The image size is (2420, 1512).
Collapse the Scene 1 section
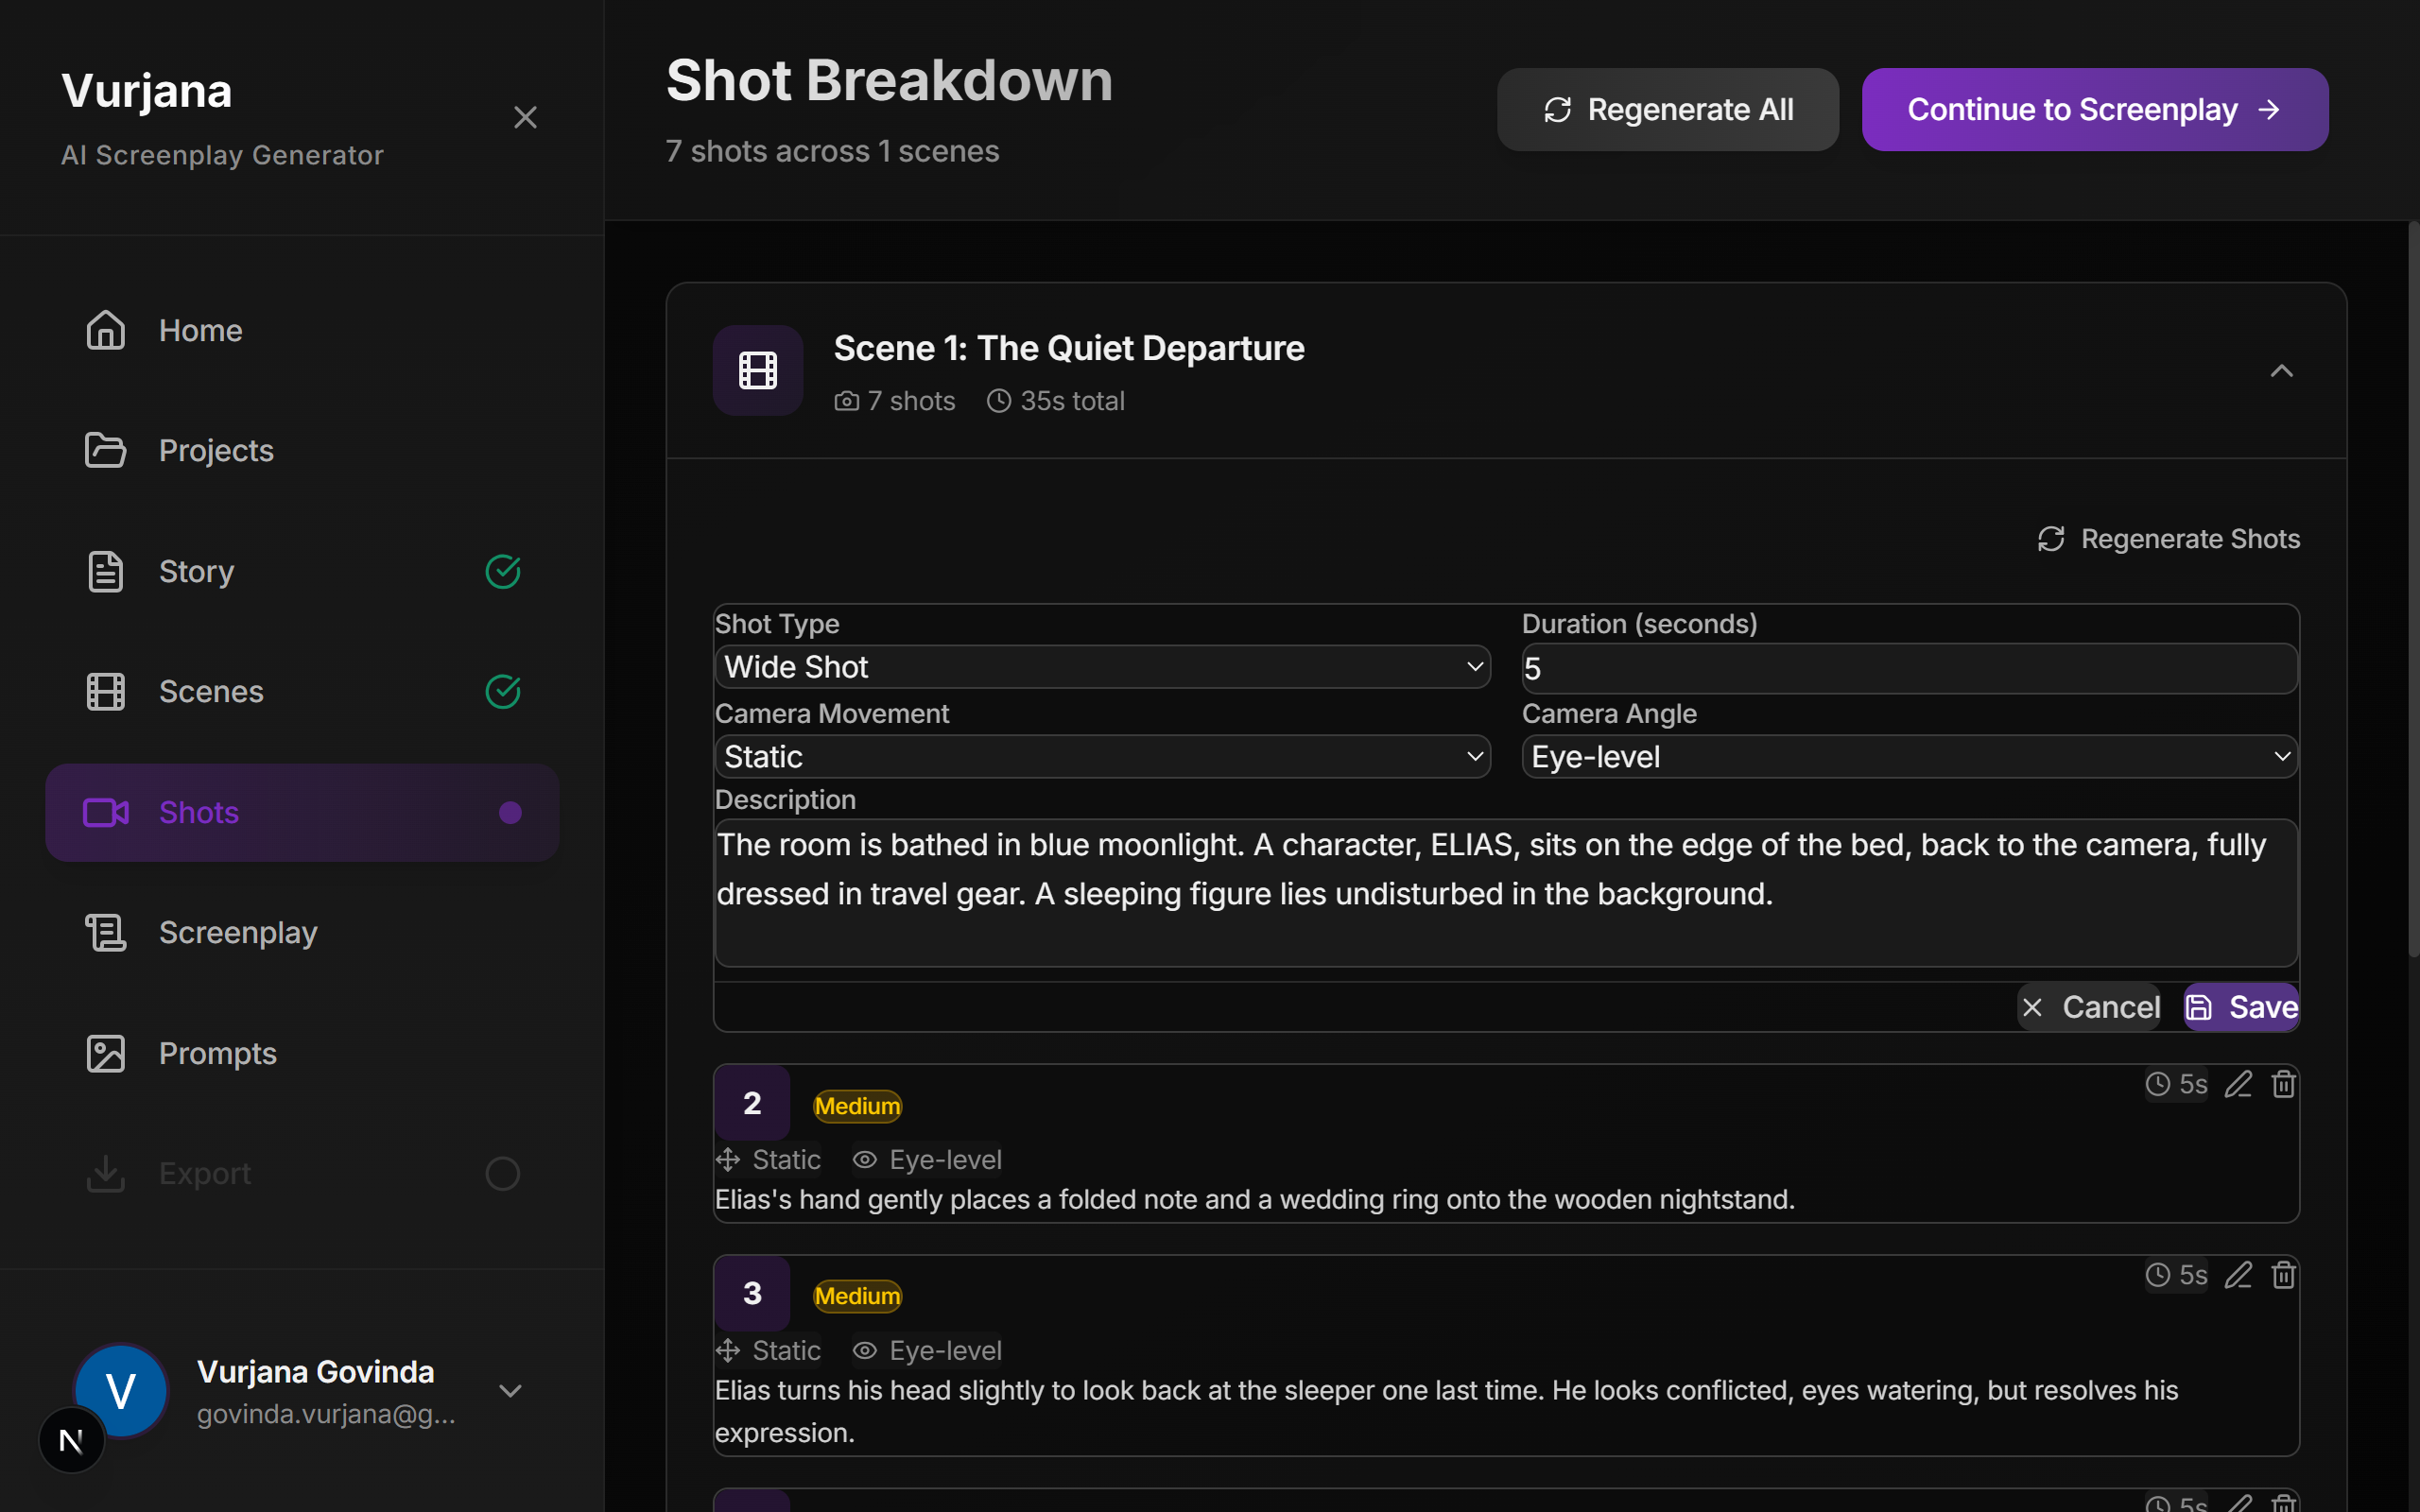[2281, 371]
